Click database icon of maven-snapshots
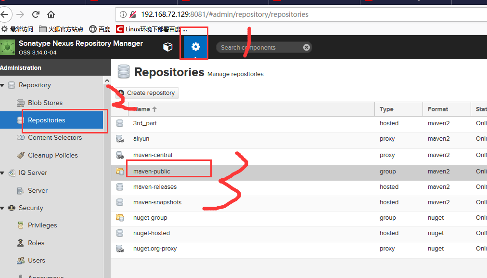 (120, 202)
